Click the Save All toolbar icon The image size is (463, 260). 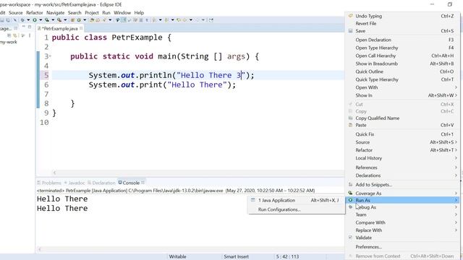point(8,20)
